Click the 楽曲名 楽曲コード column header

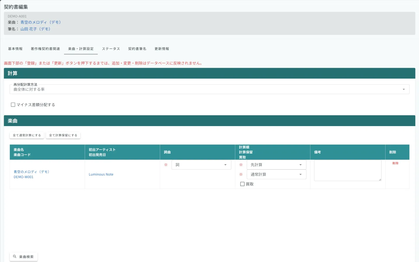47,152
